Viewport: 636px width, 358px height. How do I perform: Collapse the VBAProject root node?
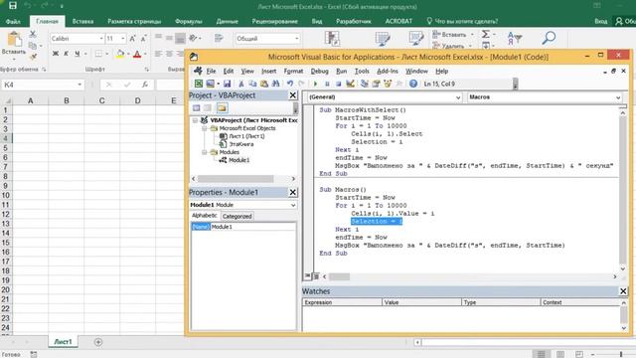(195, 120)
